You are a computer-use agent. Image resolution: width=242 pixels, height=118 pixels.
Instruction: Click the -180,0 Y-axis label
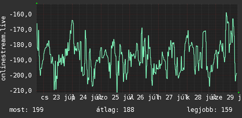pyautogui.click(x=21, y=45)
